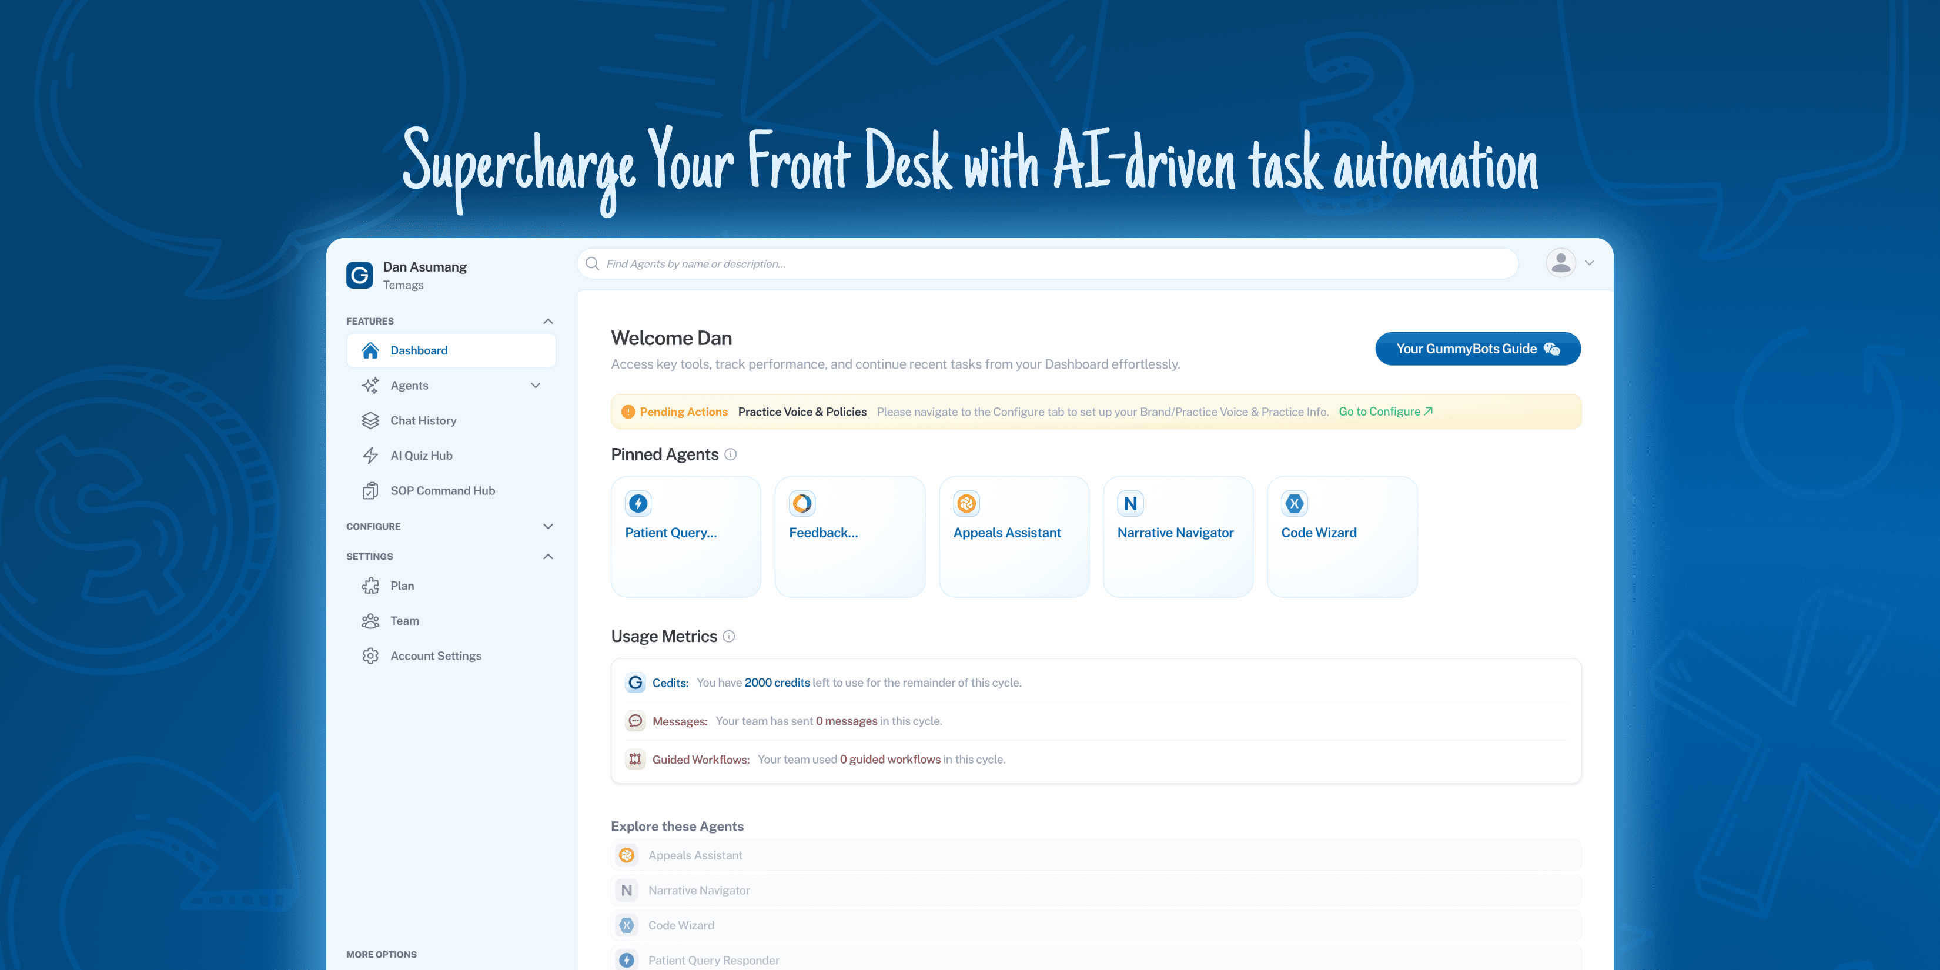Click the Messages chat bubble icon
1940x970 pixels.
coord(635,721)
